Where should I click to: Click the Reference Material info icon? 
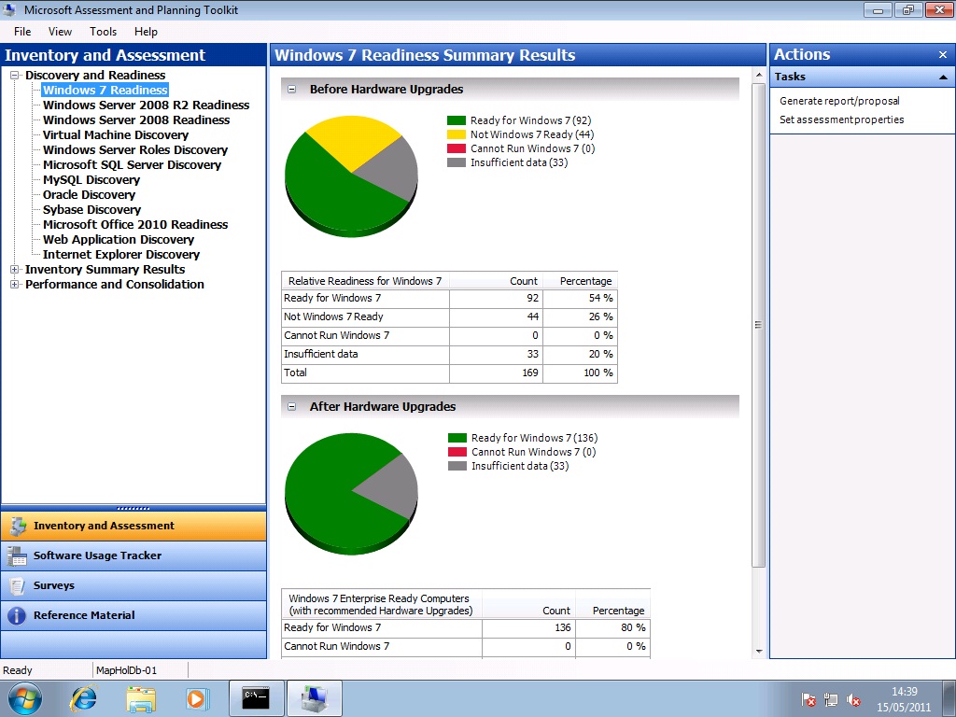17,615
